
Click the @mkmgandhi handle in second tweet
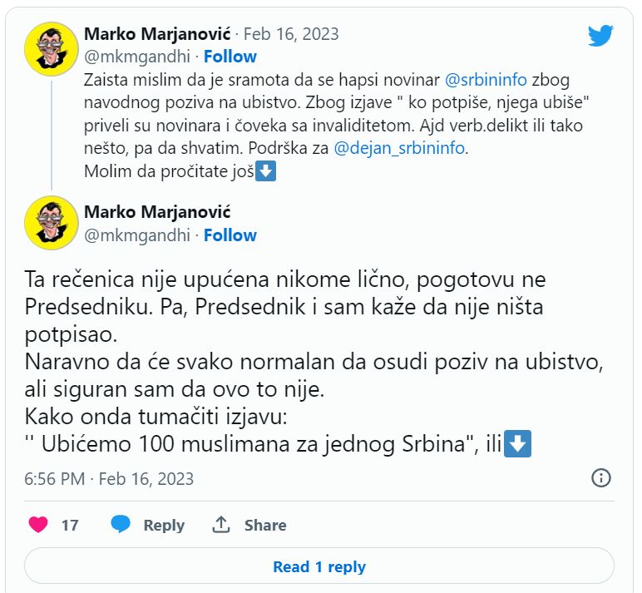[x=137, y=235]
